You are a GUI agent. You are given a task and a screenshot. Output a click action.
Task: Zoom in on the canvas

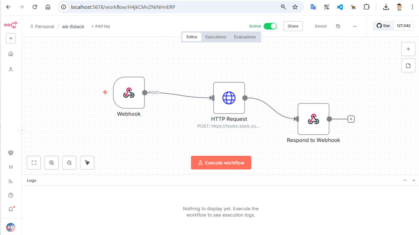point(51,163)
